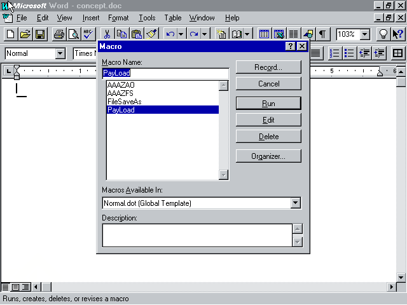The image size is (407, 305).
Task: Select the AAAZFS macro in list
Action: coord(163,93)
